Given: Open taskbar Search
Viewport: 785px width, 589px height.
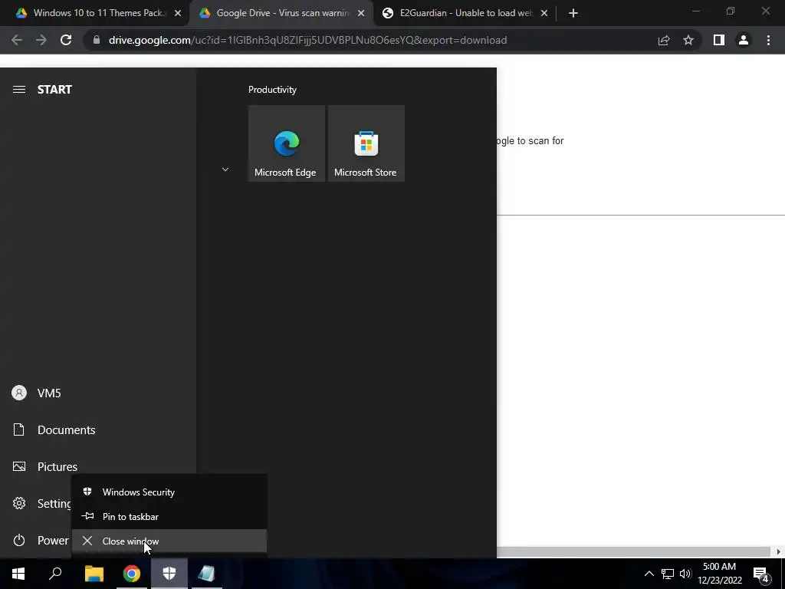Looking at the screenshot, I should click(55, 574).
